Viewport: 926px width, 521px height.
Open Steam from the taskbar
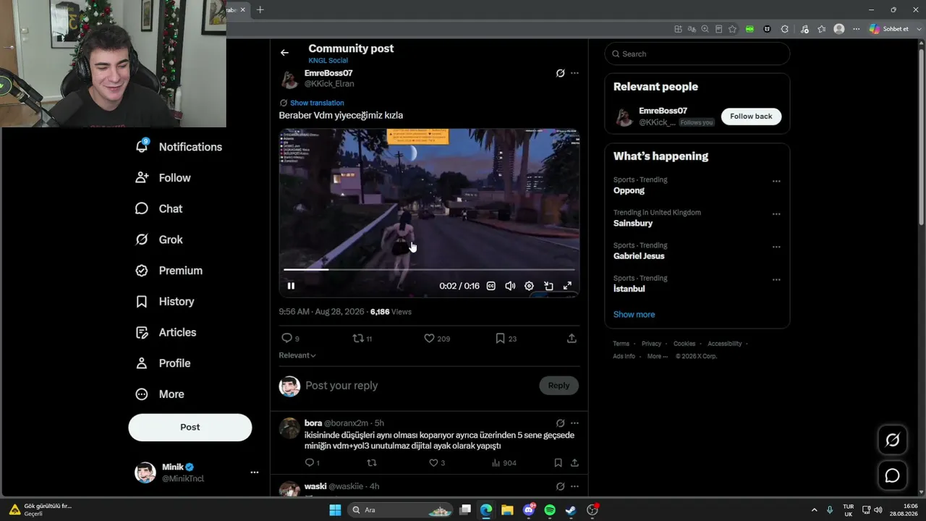click(x=571, y=510)
